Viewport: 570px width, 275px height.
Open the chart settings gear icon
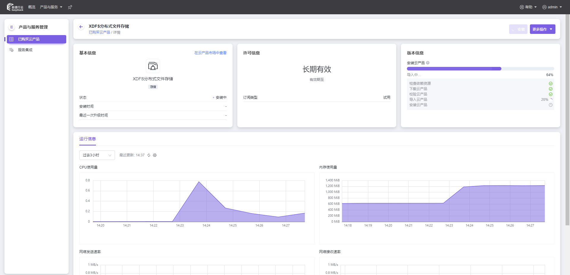pyautogui.click(x=155, y=155)
